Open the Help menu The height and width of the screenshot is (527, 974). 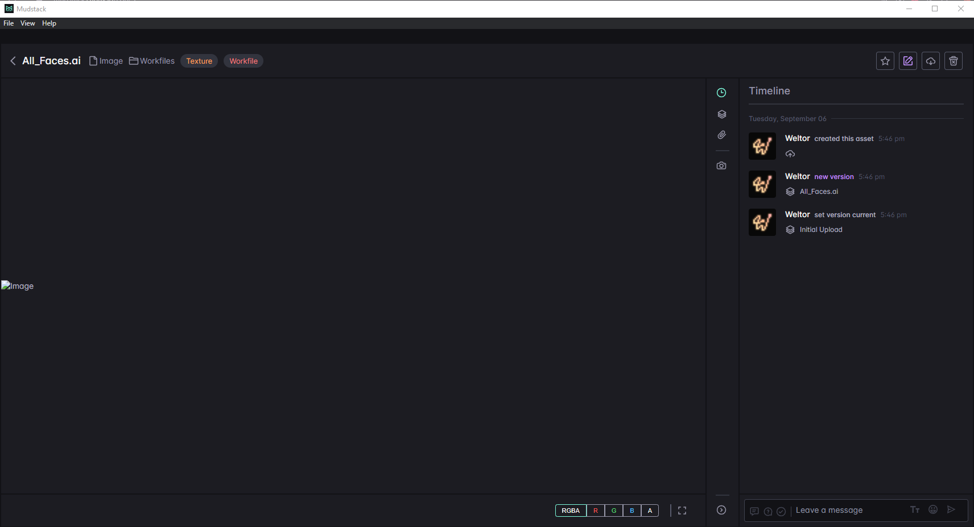tap(49, 23)
